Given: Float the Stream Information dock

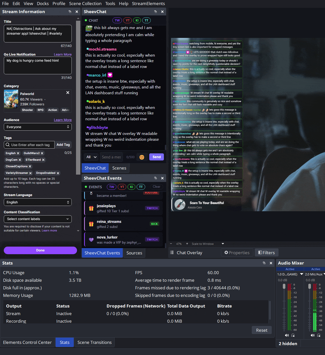Looking at the screenshot, I should coord(70,12).
